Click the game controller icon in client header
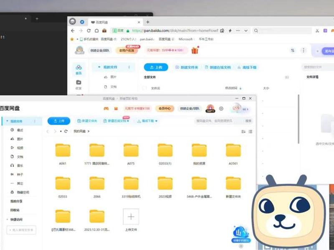This screenshot has height=250, width=334. pyautogui.click(x=106, y=109)
